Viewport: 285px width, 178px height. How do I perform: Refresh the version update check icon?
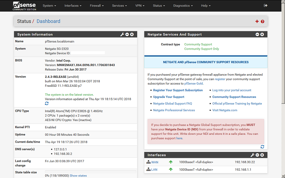[x=47, y=104]
